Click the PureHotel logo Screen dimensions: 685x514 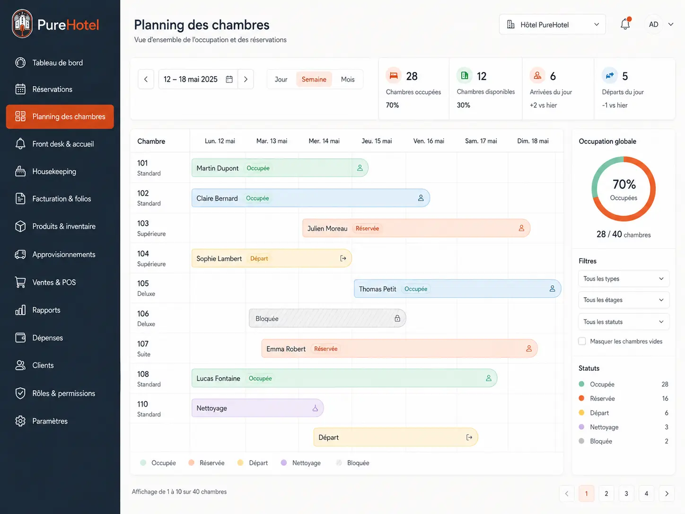click(x=56, y=24)
